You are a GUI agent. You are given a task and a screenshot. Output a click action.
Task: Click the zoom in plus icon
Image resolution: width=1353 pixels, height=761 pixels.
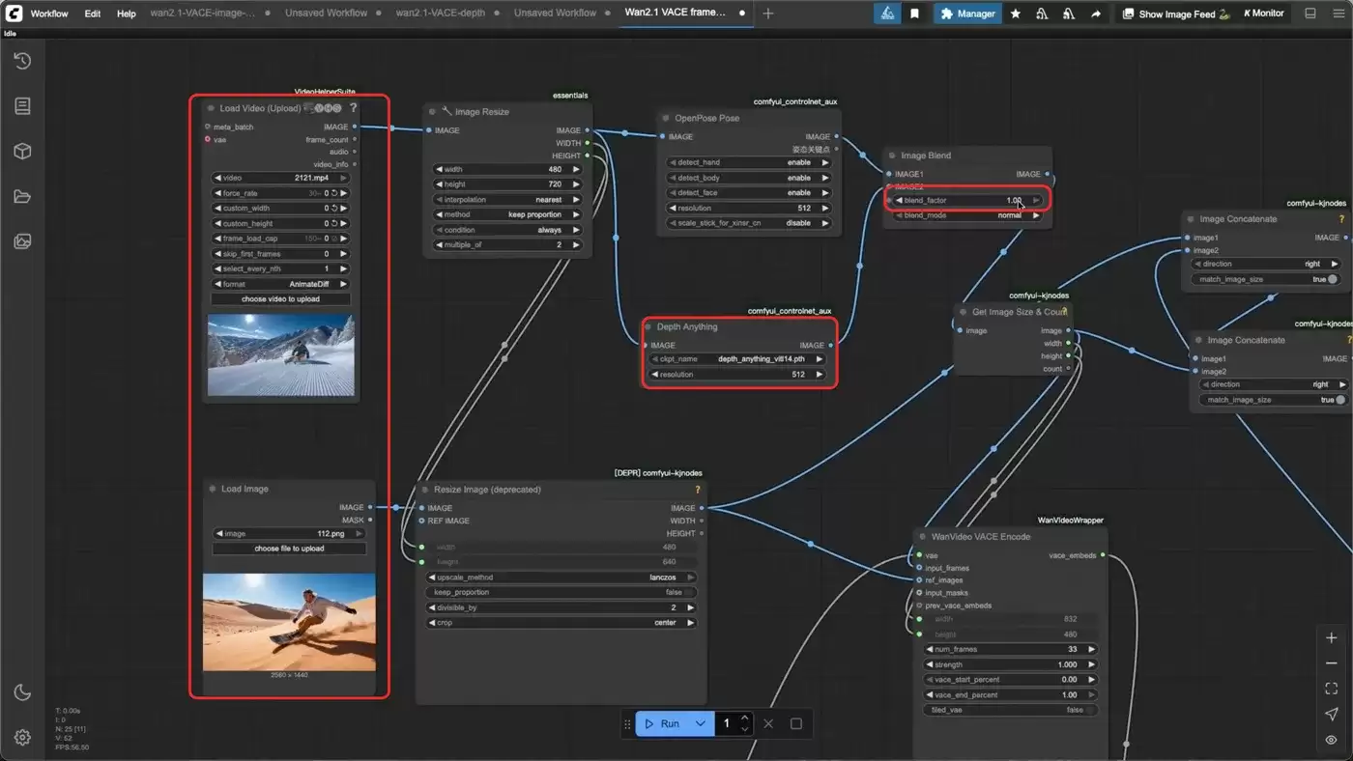1332,638
